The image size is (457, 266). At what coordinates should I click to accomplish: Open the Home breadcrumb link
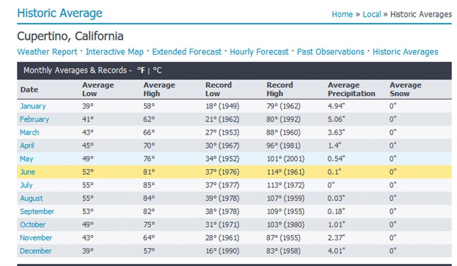[x=342, y=14]
